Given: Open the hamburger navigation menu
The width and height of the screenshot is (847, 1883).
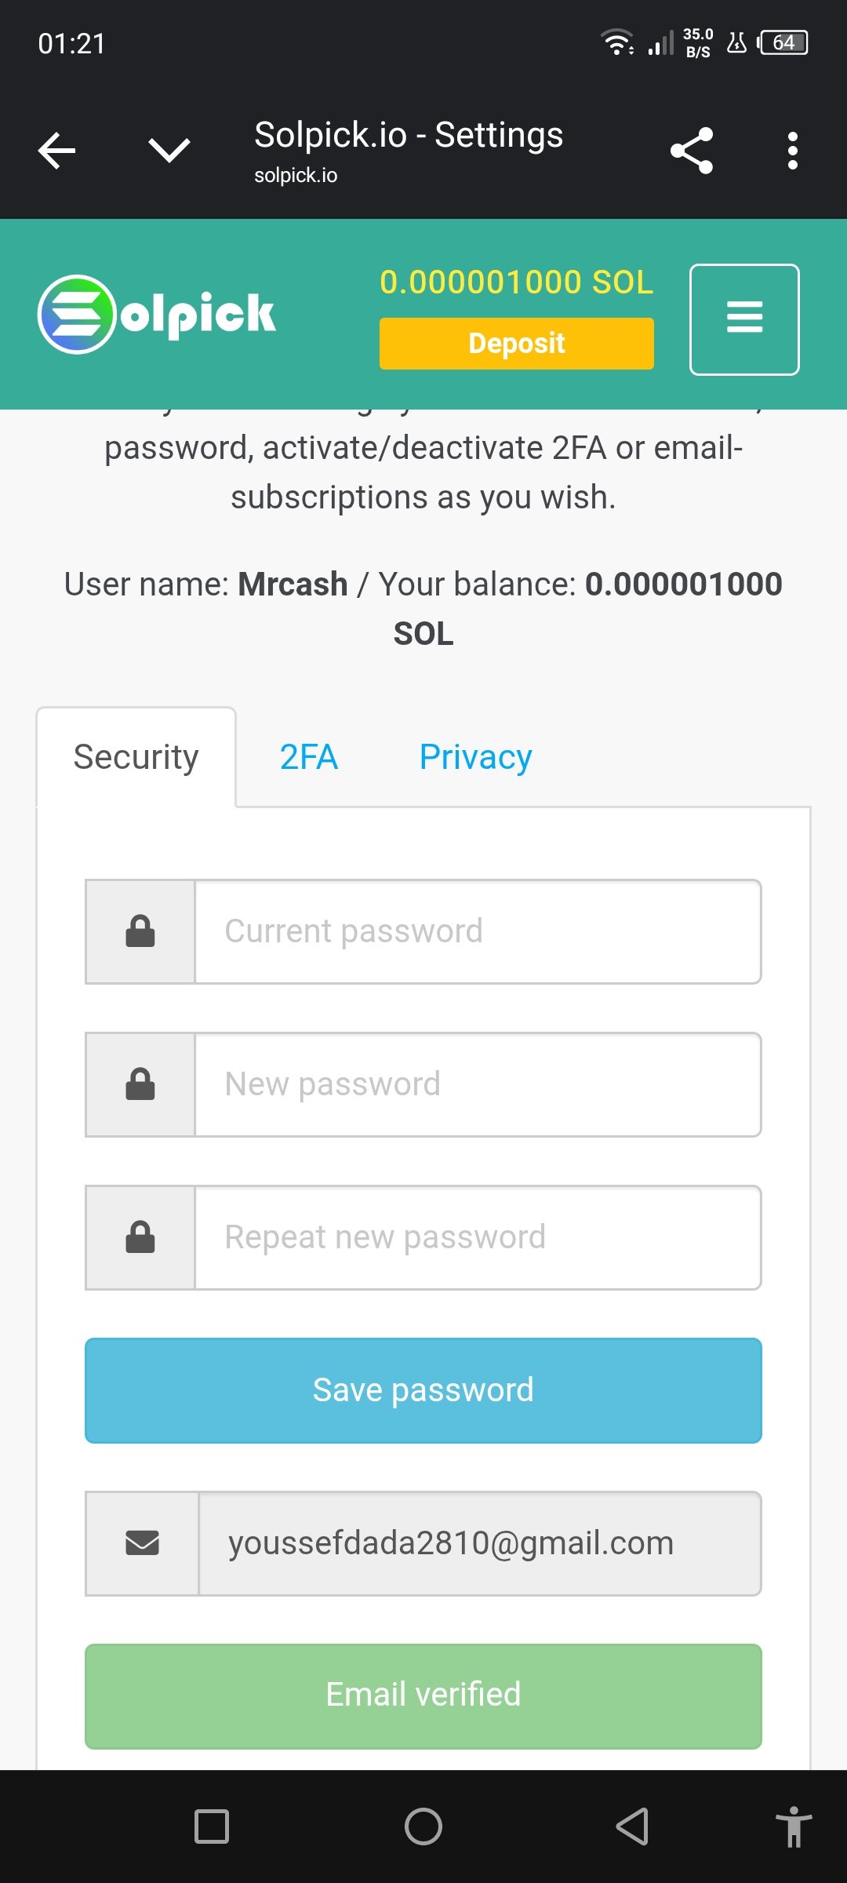Looking at the screenshot, I should pos(744,319).
